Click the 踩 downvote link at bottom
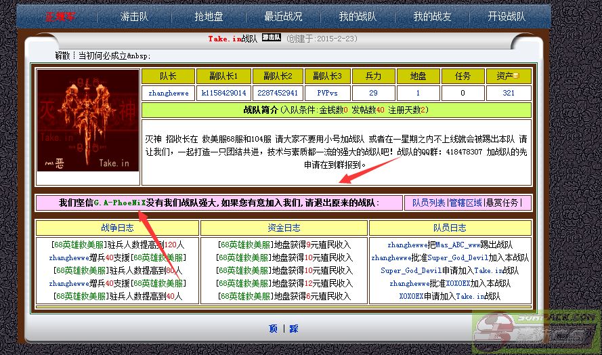602x355 pixels. click(293, 329)
